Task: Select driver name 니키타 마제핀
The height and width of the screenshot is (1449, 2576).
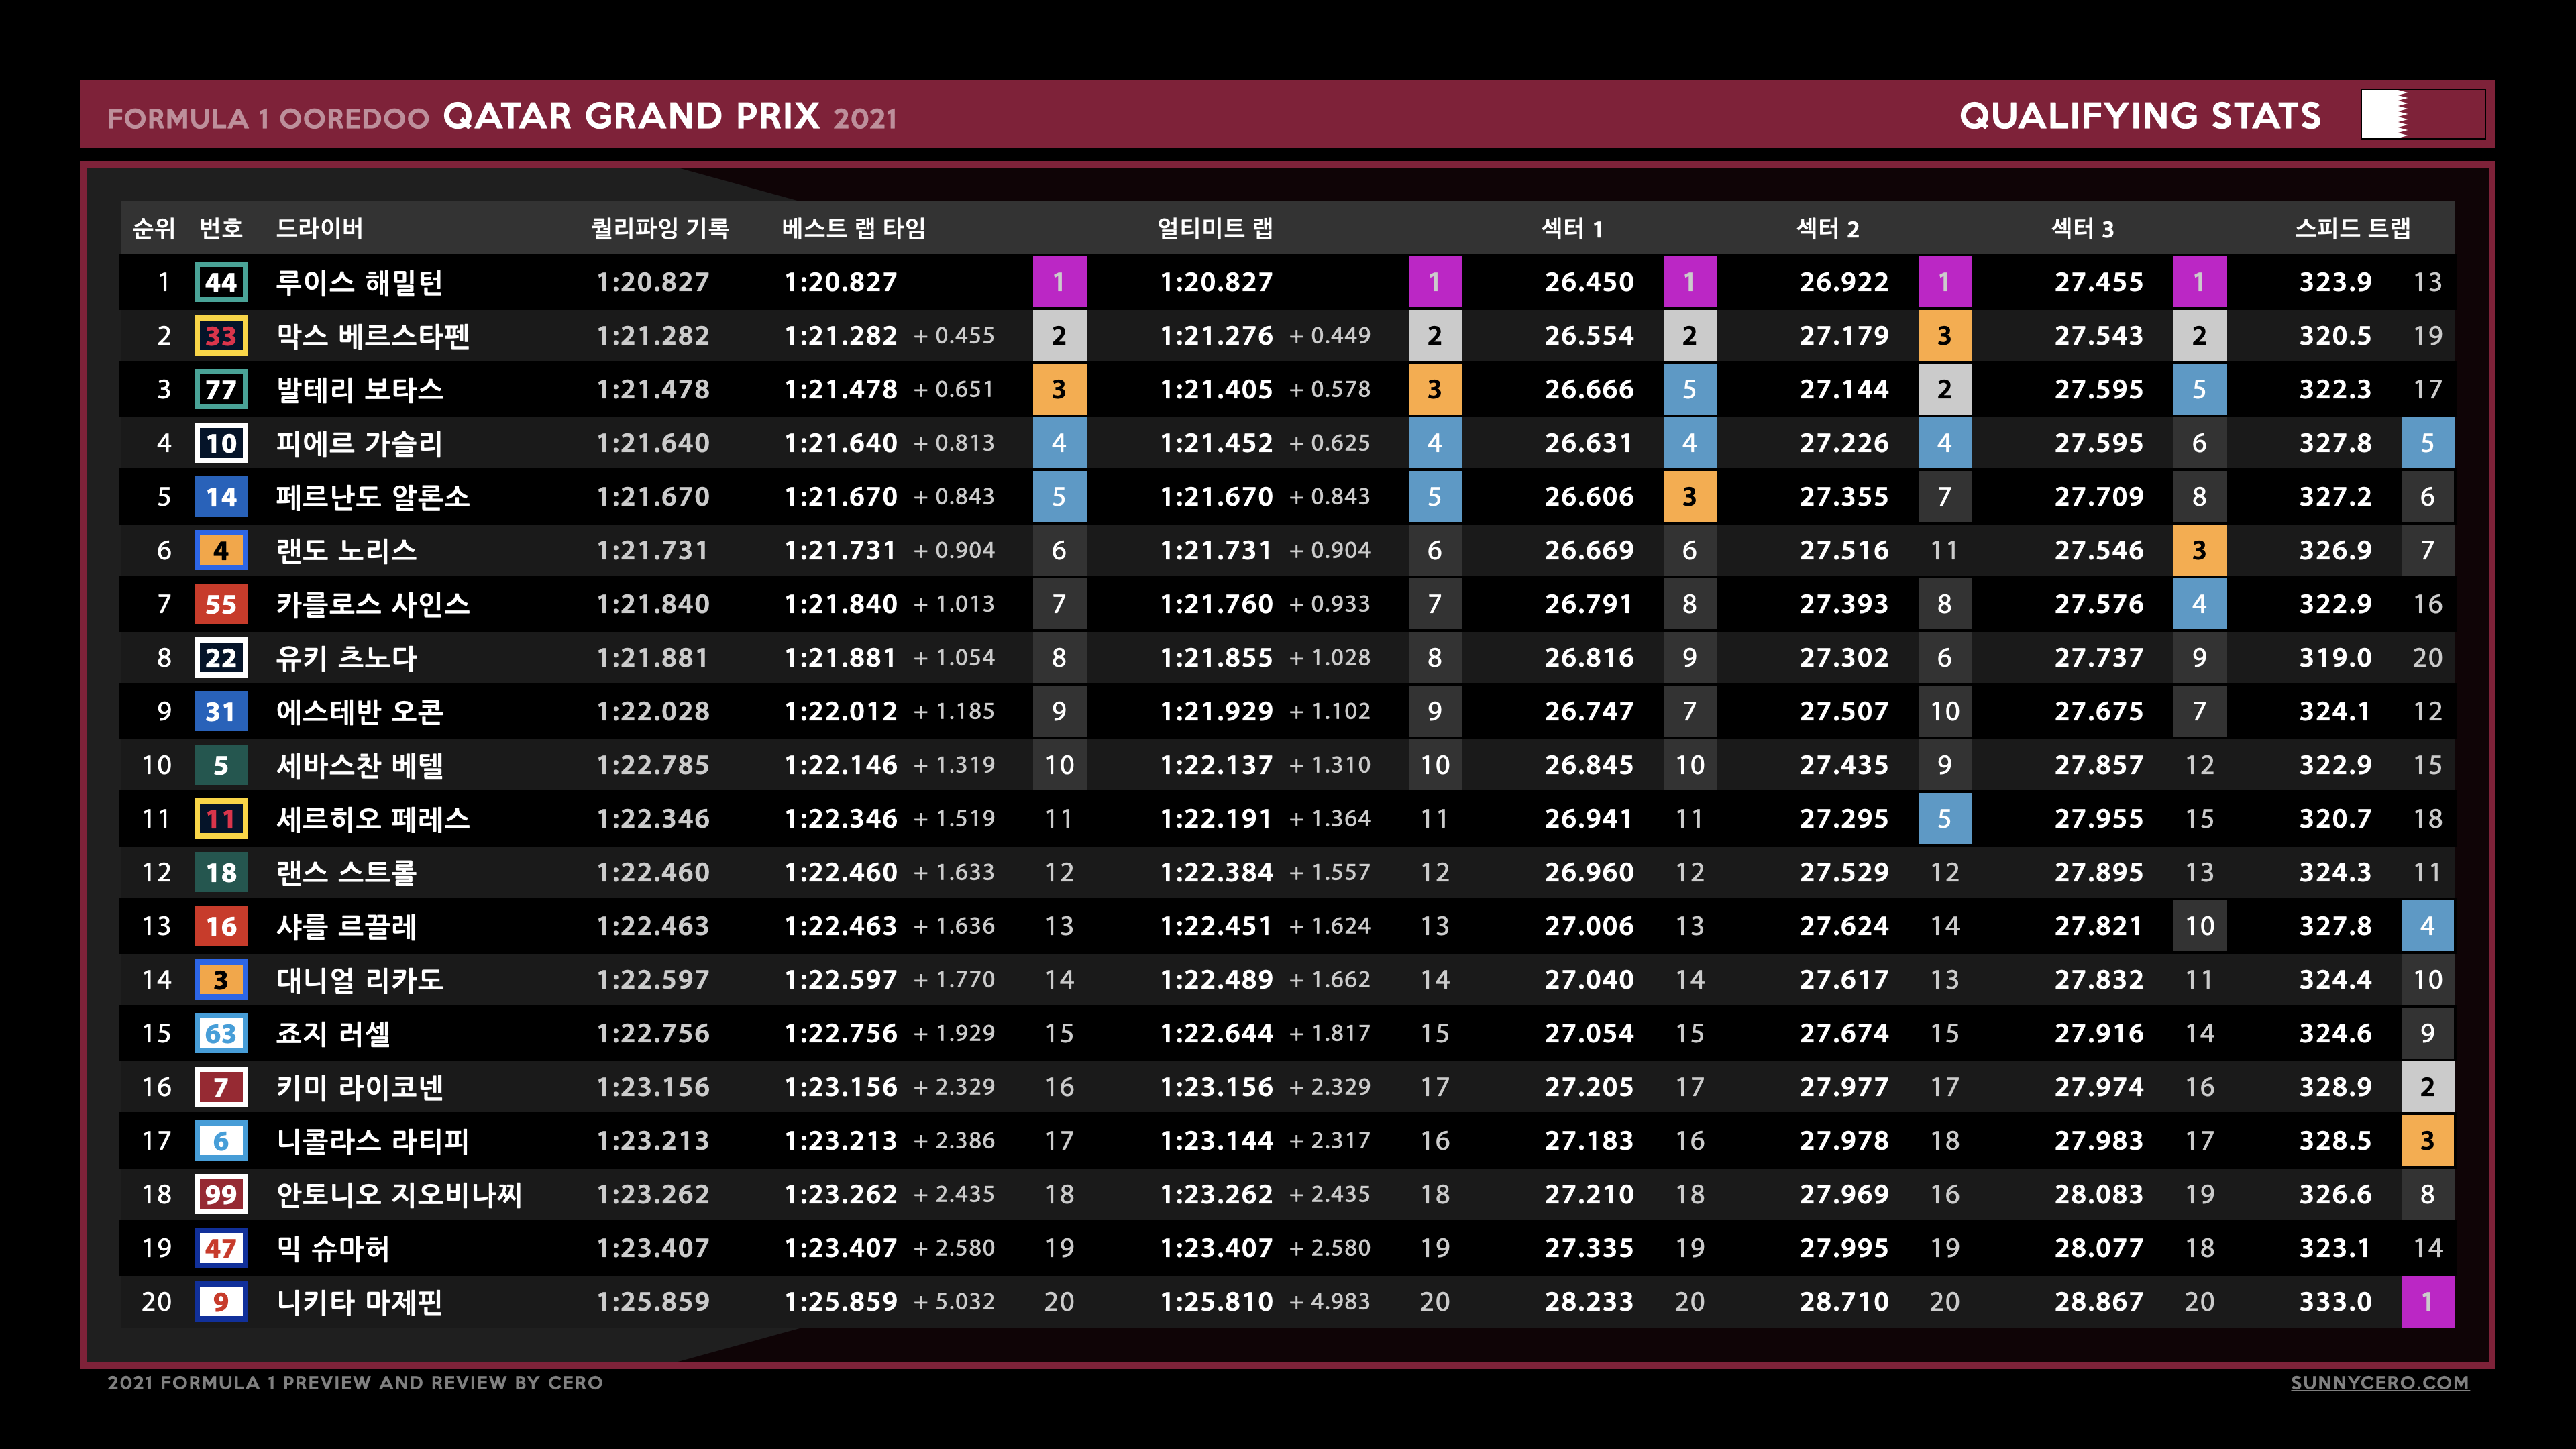Action: pos(359,1302)
